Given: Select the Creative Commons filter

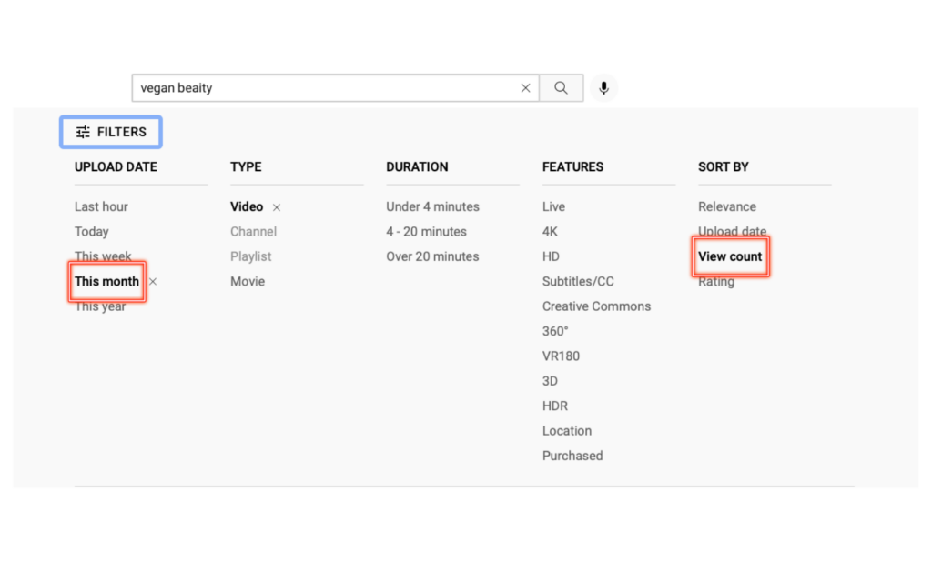Looking at the screenshot, I should click(x=596, y=306).
